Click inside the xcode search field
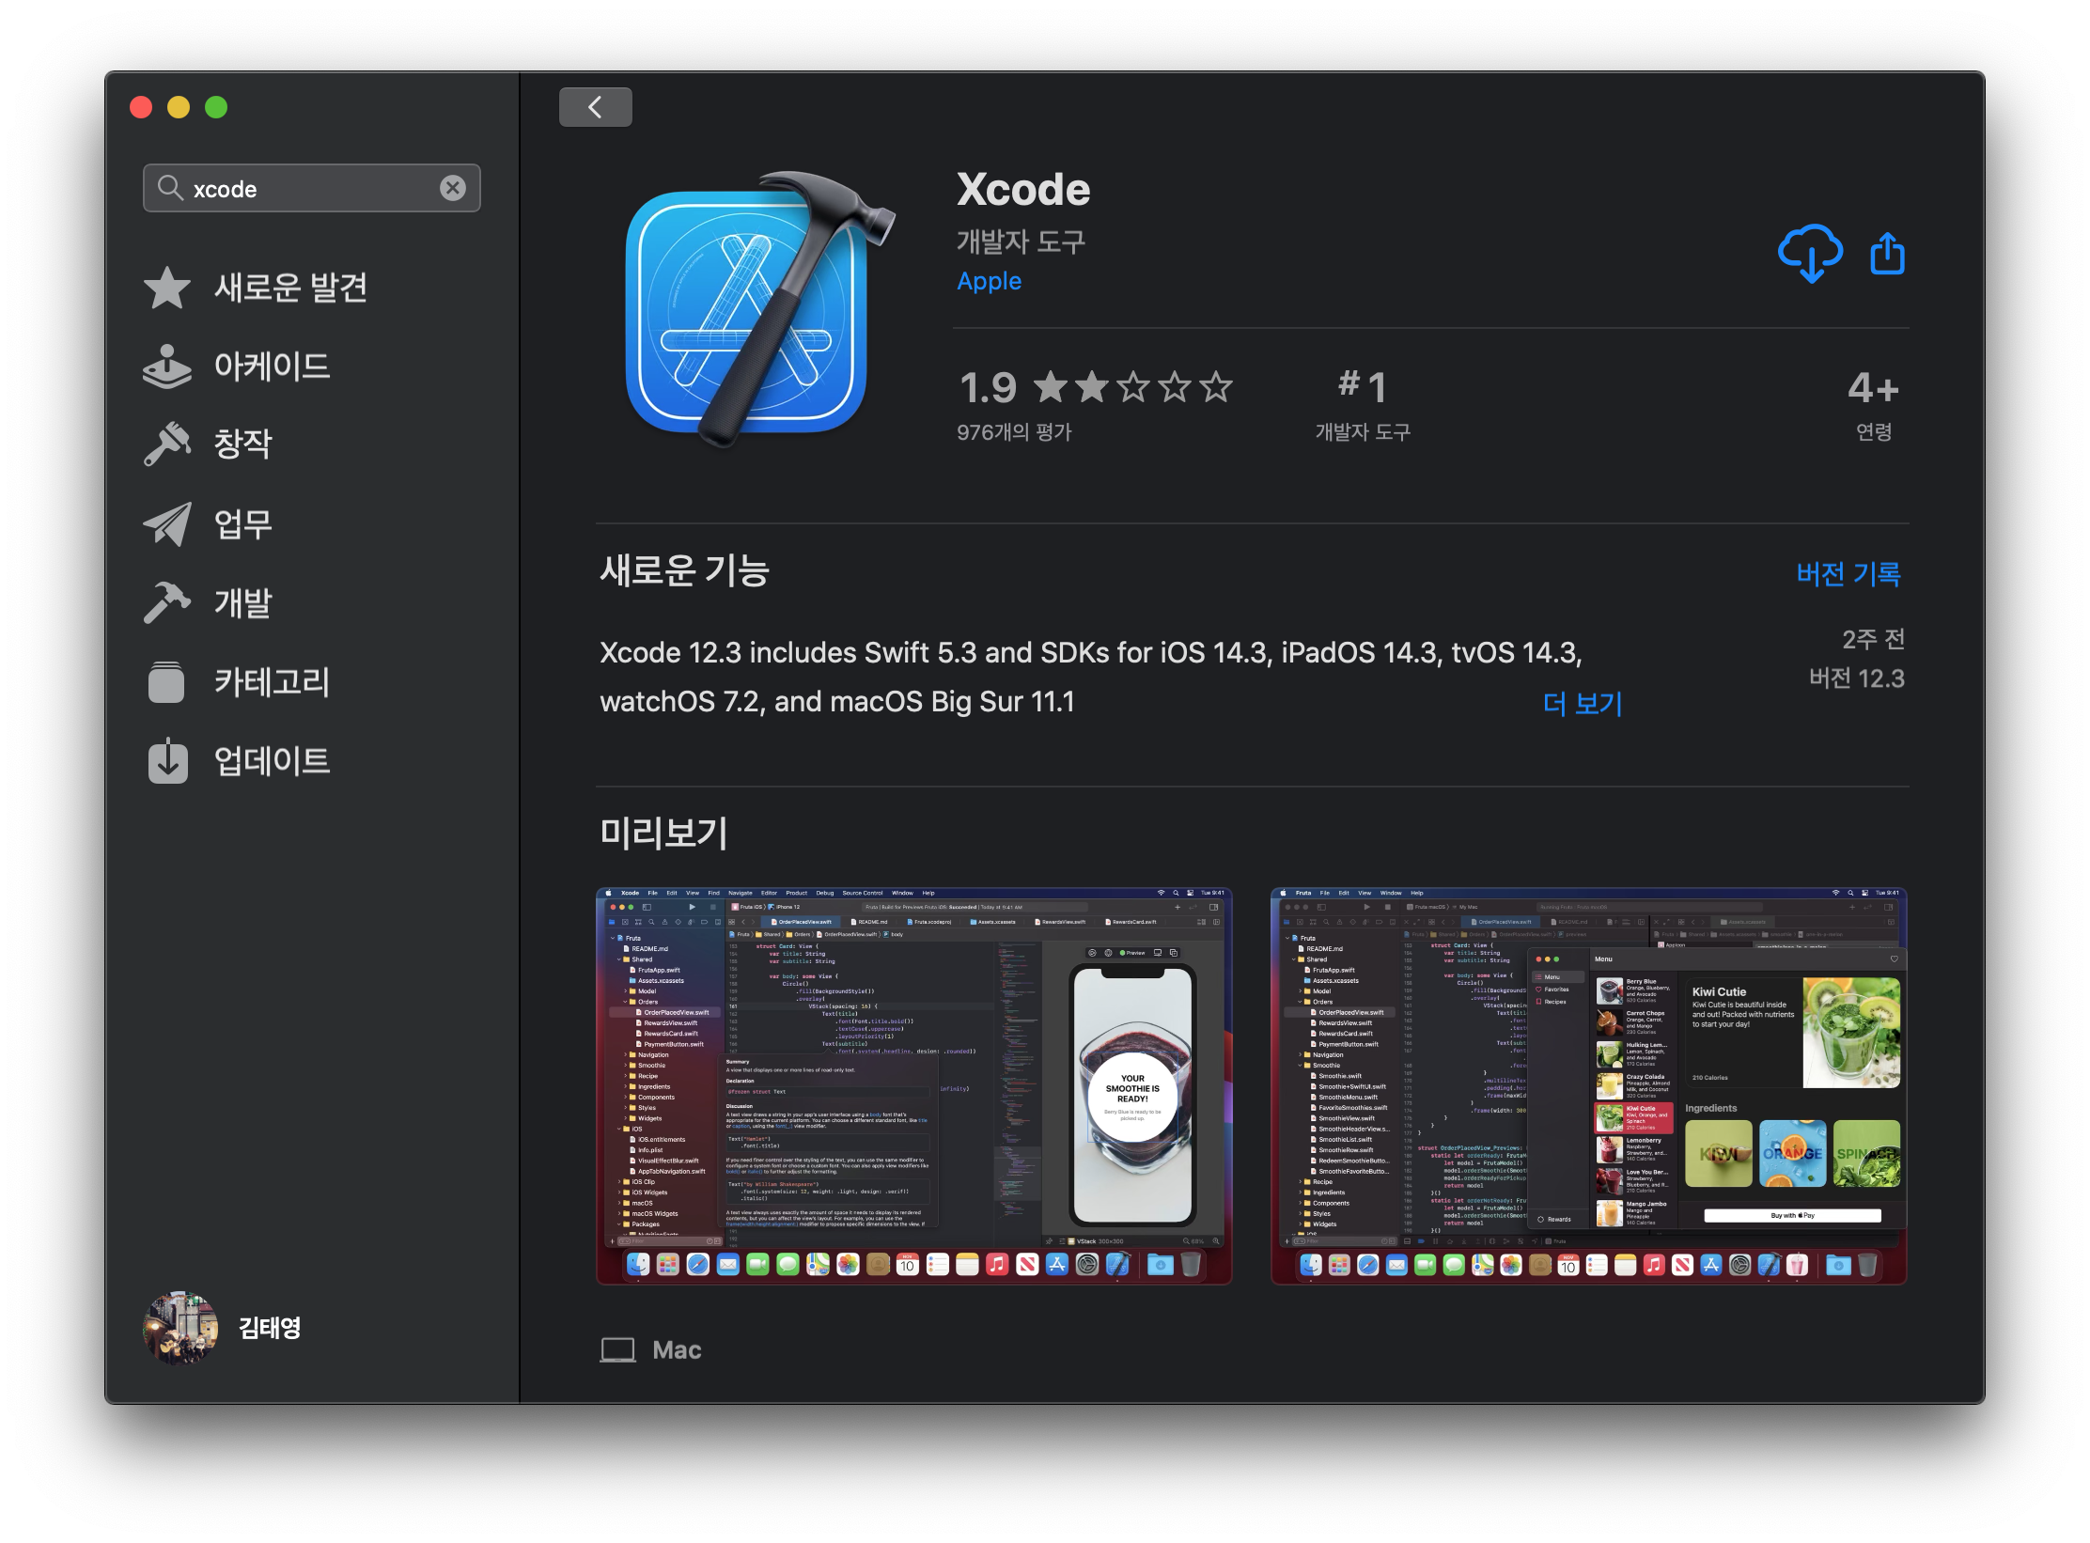The width and height of the screenshot is (2090, 1543). click(310, 189)
